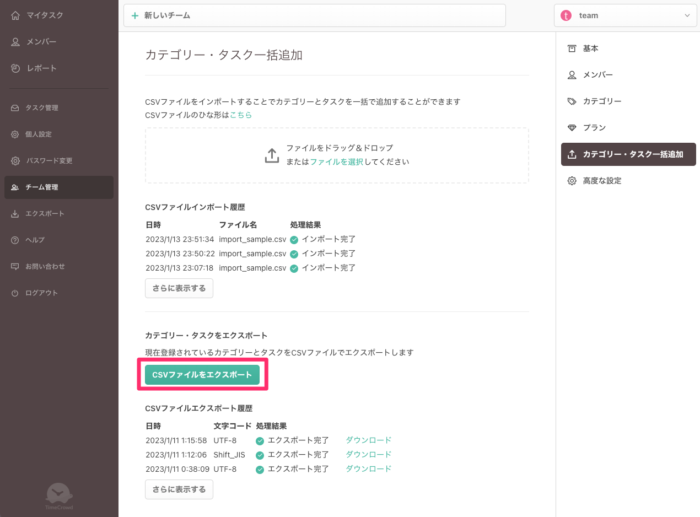This screenshot has width=700, height=517.
Task: Click the plus icon for 新しいチーム
Action: (135, 16)
